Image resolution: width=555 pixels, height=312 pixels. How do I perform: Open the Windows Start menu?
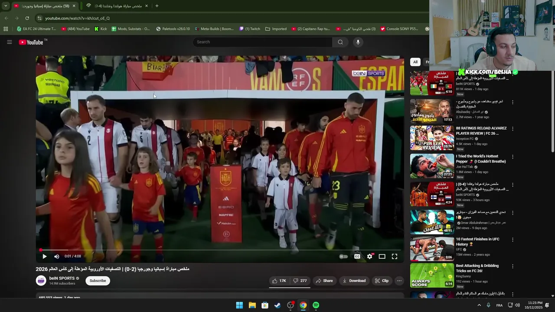point(239,305)
